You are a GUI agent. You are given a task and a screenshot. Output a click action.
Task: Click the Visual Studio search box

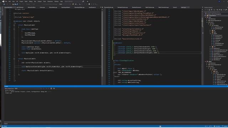(x=74, y=1)
